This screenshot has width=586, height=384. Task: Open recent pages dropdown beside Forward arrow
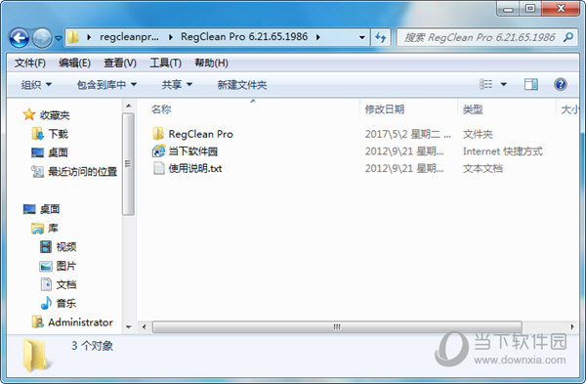[x=59, y=38]
